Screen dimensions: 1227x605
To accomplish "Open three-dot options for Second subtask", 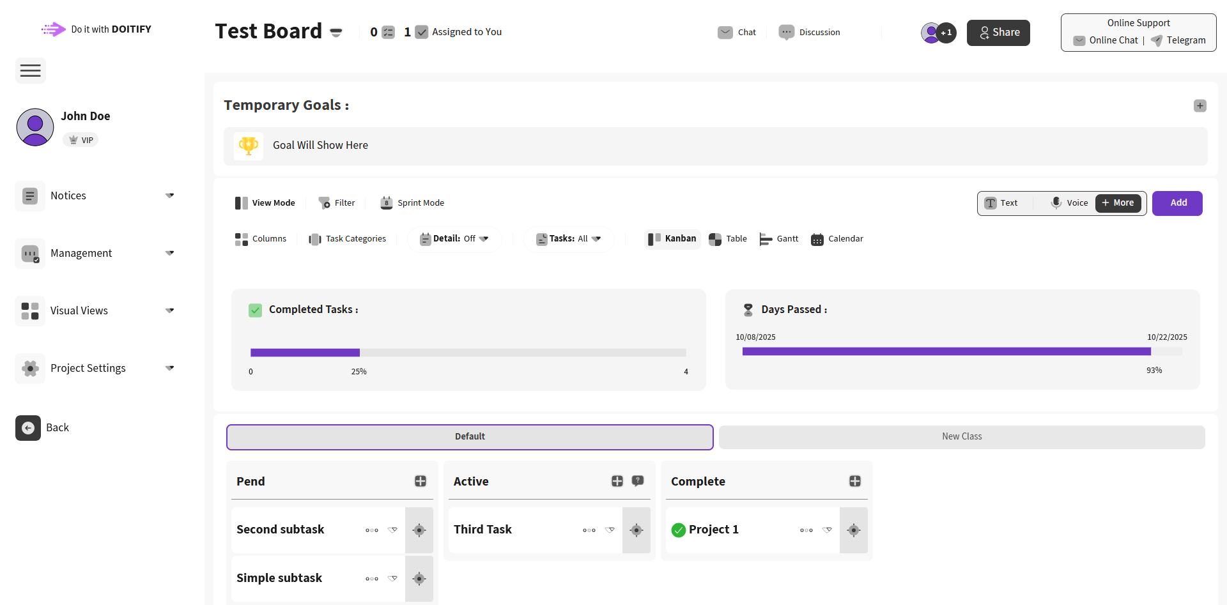I will tap(372, 530).
